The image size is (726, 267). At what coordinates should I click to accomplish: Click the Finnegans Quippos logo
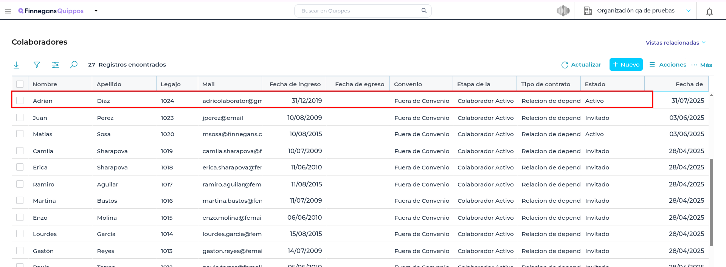[x=51, y=11]
